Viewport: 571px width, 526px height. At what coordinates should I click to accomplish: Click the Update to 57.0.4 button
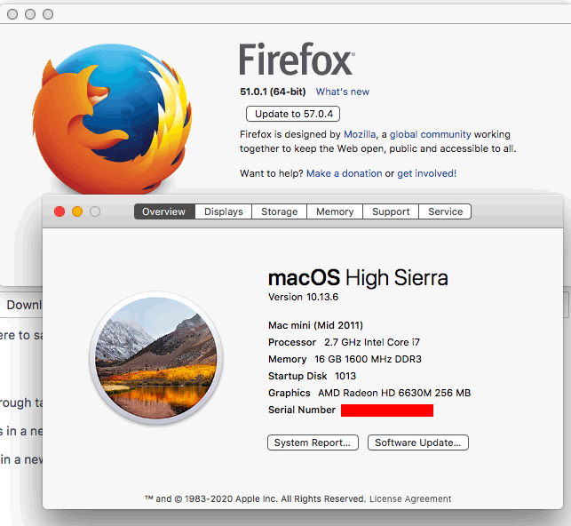(x=293, y=114)
